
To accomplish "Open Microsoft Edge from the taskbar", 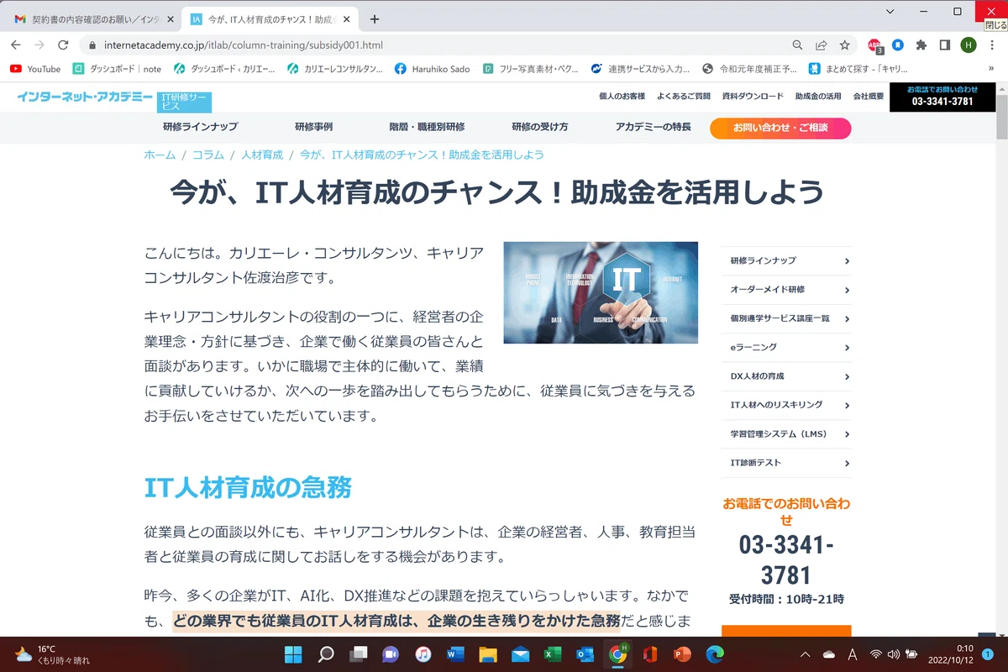I will pyautogui.click(x=714, y=654).
